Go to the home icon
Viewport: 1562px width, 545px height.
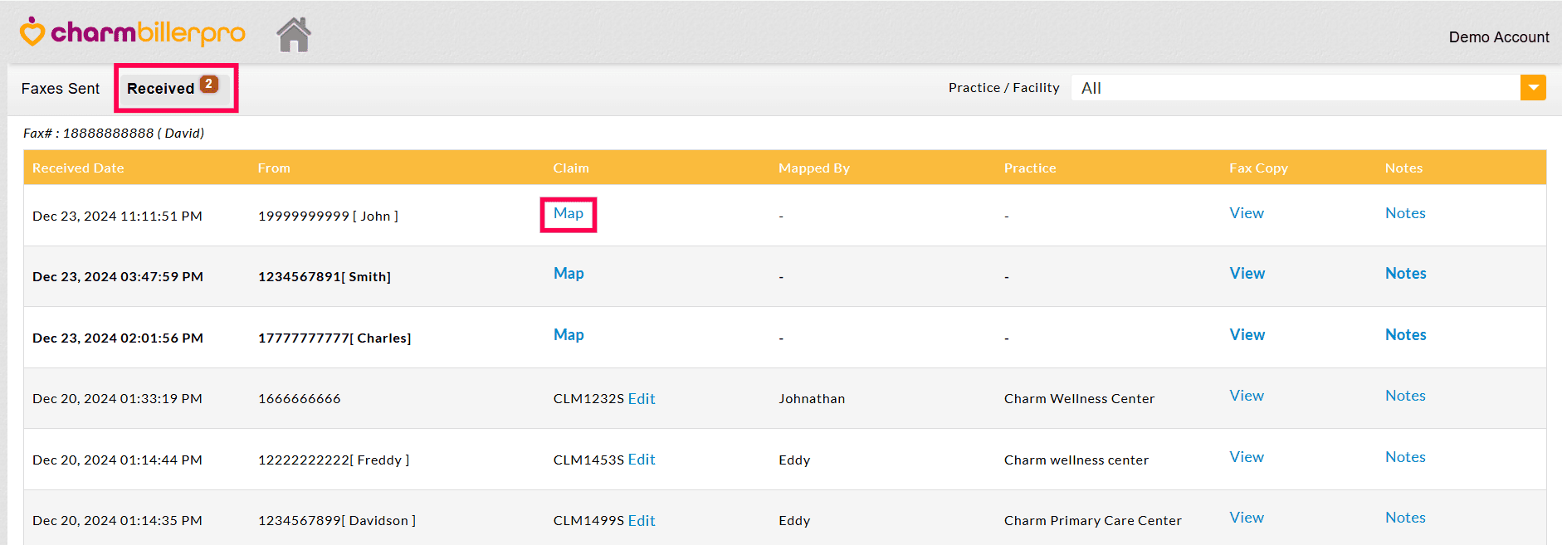294,35
